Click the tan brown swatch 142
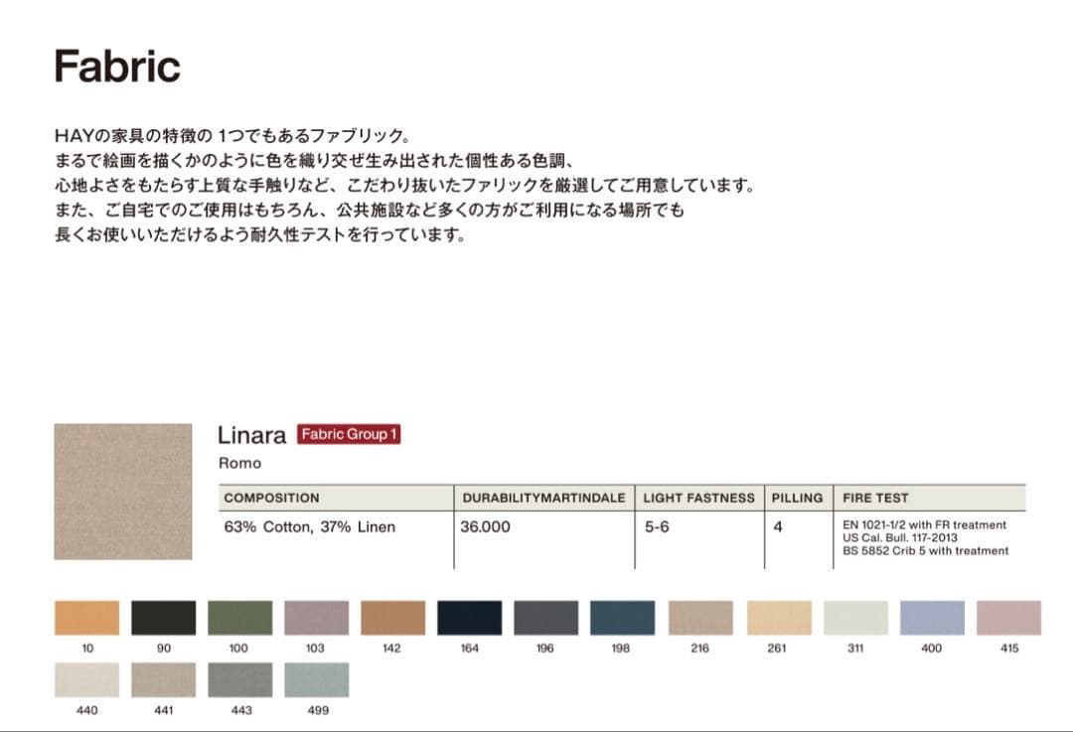 (392, 618)
